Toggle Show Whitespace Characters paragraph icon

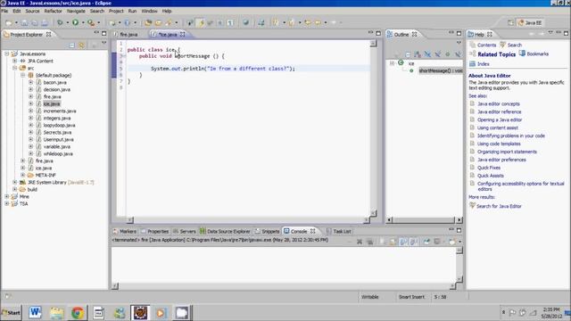pyautogui.click(x=230, y=22)
